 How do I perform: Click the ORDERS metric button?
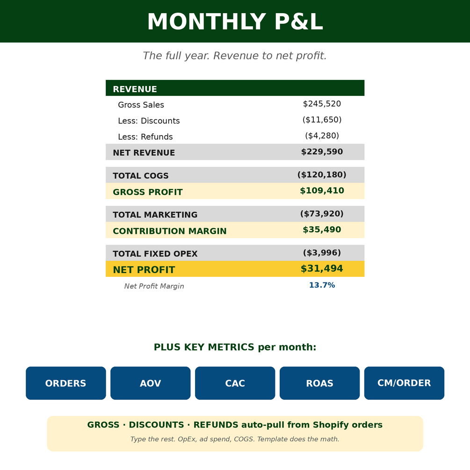[x=65, y=383]
